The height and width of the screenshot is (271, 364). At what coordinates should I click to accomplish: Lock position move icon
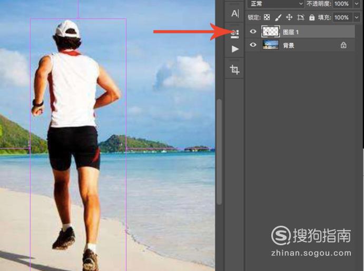coord(289,17)
